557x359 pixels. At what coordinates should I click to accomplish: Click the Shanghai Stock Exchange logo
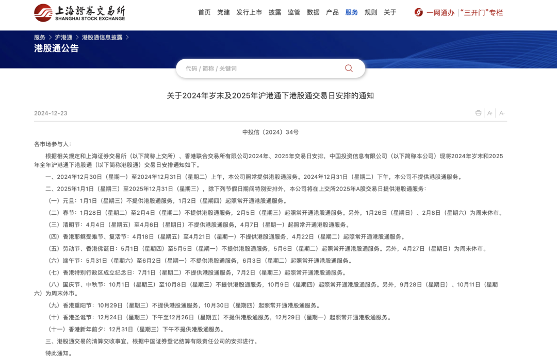(x=79, y=12)
